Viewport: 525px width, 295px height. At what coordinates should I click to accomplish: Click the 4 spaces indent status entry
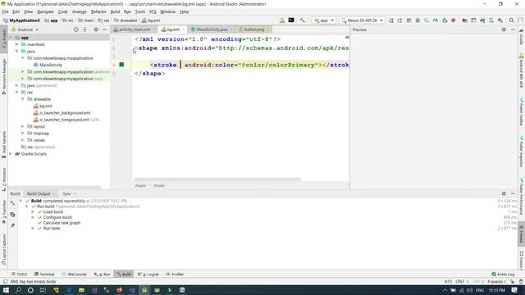(x=496, y=281)
